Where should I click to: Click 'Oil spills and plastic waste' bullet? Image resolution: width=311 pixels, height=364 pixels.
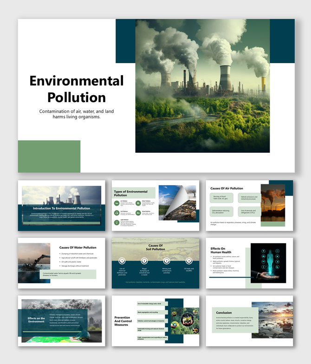coord(71,262)
